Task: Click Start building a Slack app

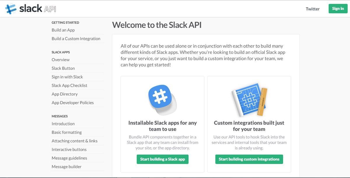Action: coord(162,159)
